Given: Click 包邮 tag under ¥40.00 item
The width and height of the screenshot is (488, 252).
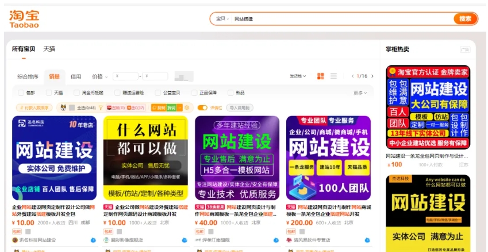Looking at the screenshot, I should pyautogui.click(x=199, y=231).
